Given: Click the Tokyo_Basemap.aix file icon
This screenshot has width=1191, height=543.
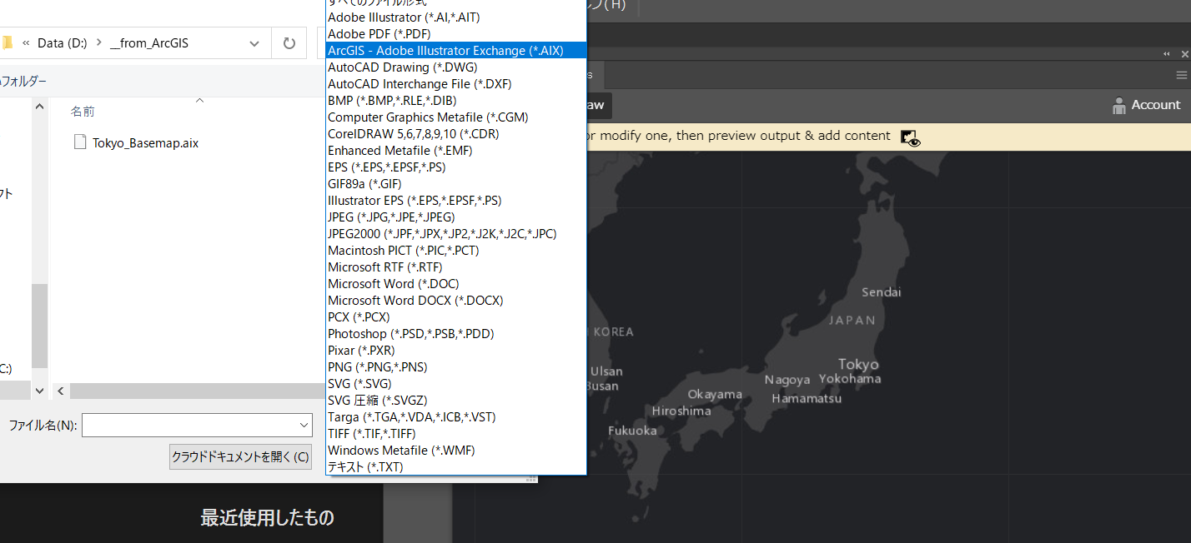Looking at the screenshot, I should (80, 142).
